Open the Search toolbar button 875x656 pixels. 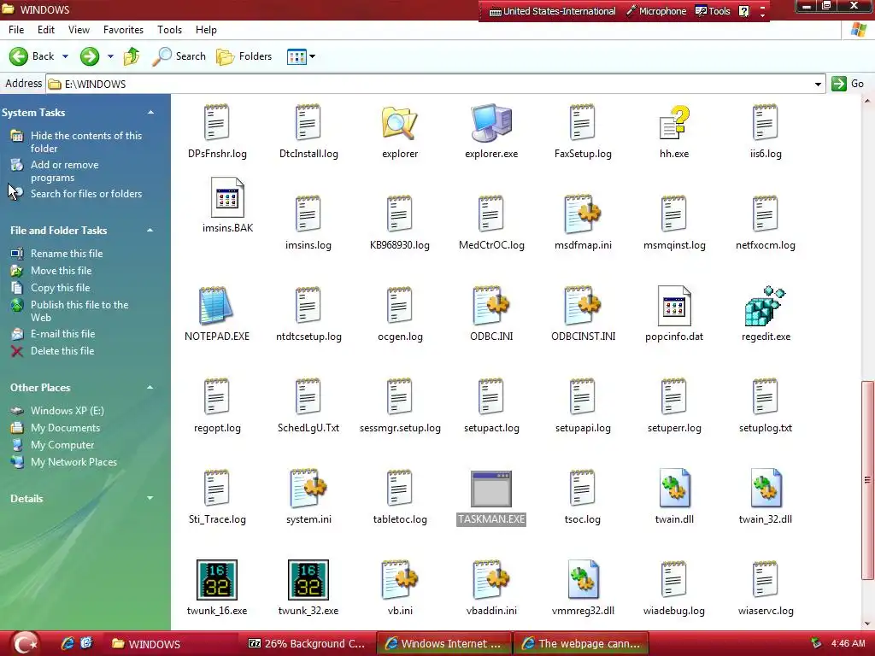(x=179, y=56)
